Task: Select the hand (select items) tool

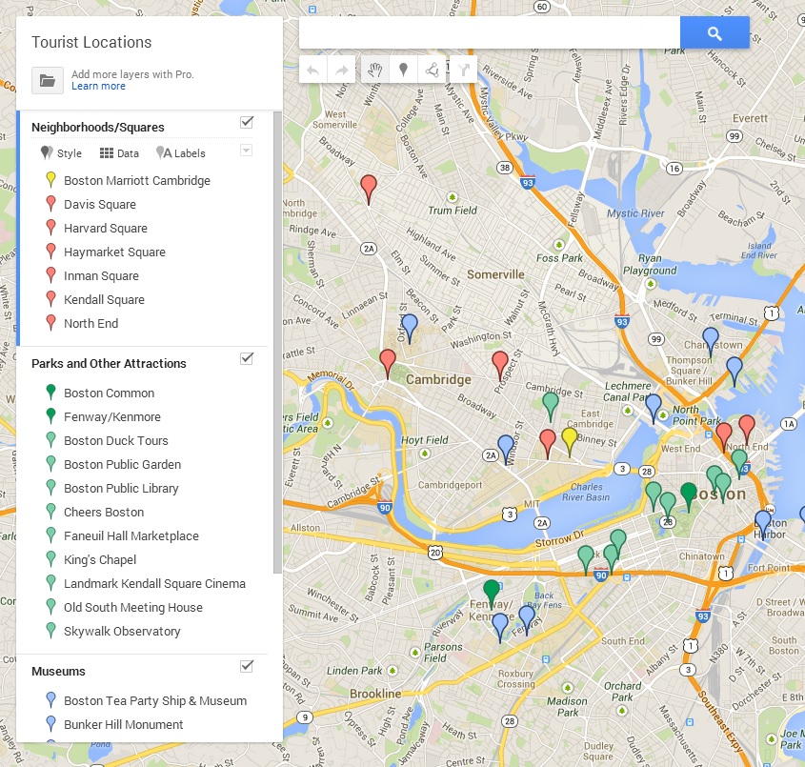Action: 375,70
